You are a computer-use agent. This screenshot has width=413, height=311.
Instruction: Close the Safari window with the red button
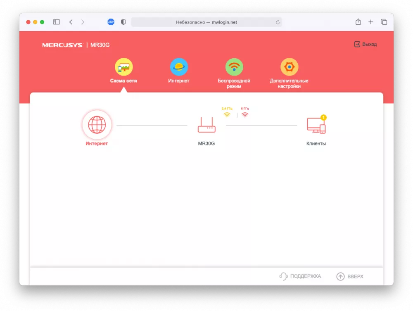click(x=28, y=22)
